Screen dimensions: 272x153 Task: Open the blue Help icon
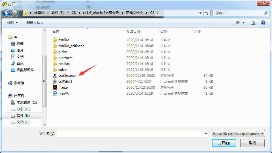[263, 23]
